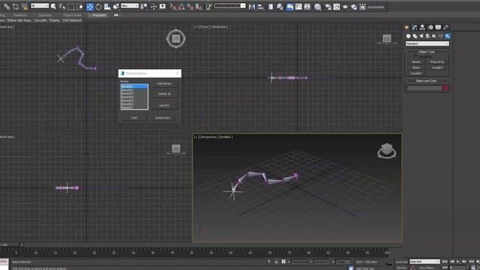
Task: Toggle the AutoGrid checkbox
Action: pos(415,57)
